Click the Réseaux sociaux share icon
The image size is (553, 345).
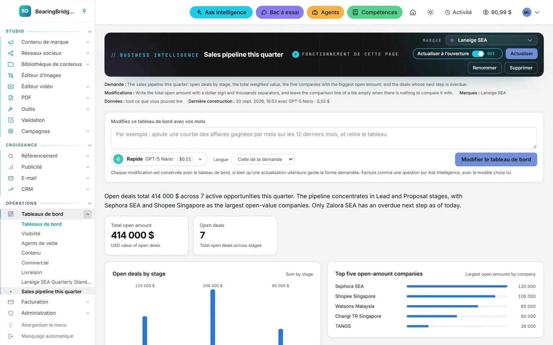[11, 53]
